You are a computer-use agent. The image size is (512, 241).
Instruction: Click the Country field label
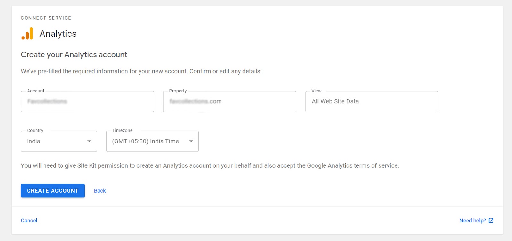coord(35,130)
